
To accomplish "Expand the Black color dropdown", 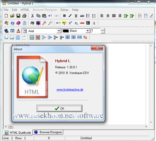I will click(88, 31).
